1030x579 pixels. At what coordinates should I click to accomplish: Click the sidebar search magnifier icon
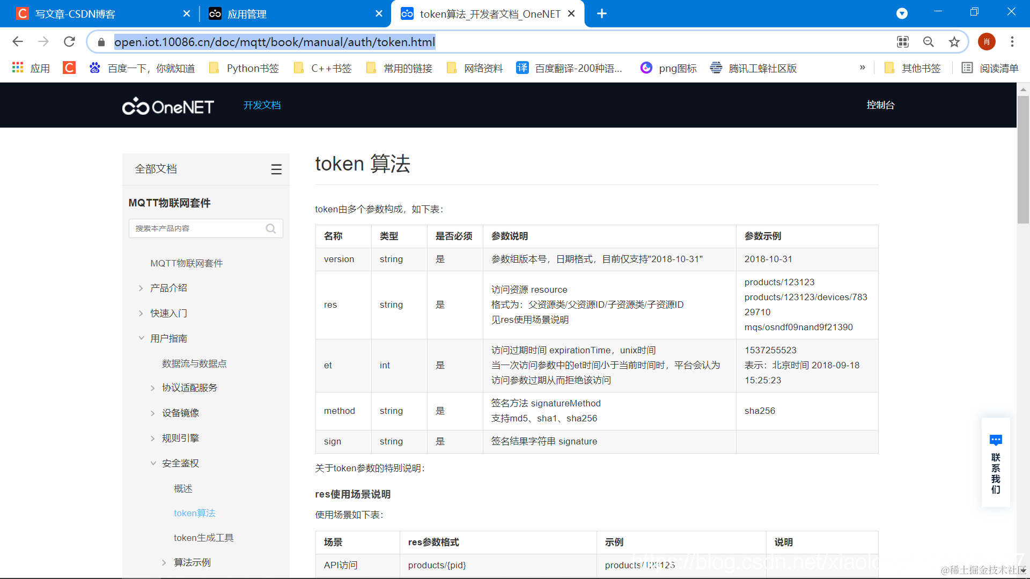[271, 229]
